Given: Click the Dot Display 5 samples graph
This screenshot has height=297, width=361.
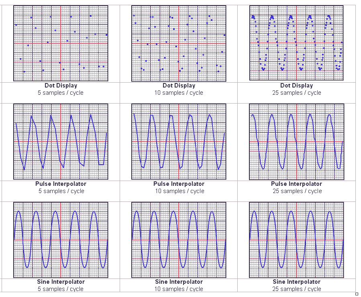Looking at the screenshot, I should click(x=61, y=43).
